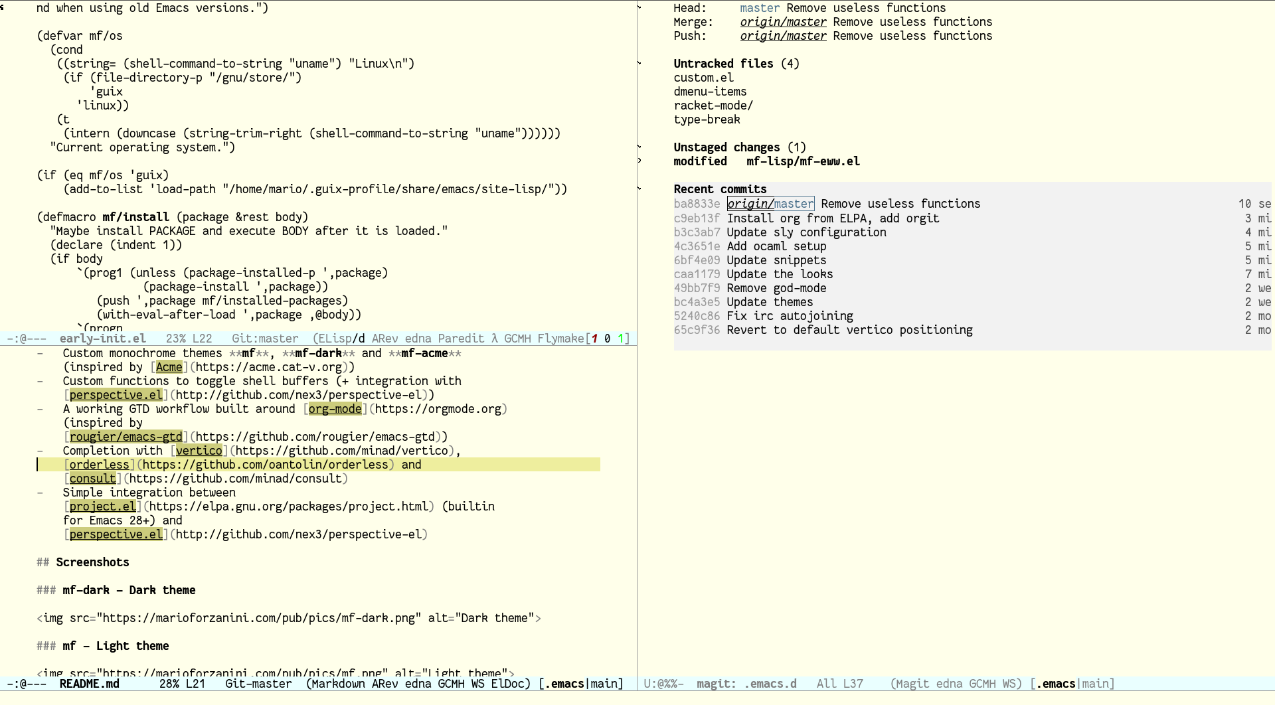Click the Flymake mode-line indicator
The height and width of the screenshot is (705, 1275).
coord(560,339)
